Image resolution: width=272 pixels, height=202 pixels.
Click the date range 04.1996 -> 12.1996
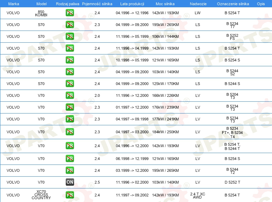pyautogui.click(x=132, y=13)
